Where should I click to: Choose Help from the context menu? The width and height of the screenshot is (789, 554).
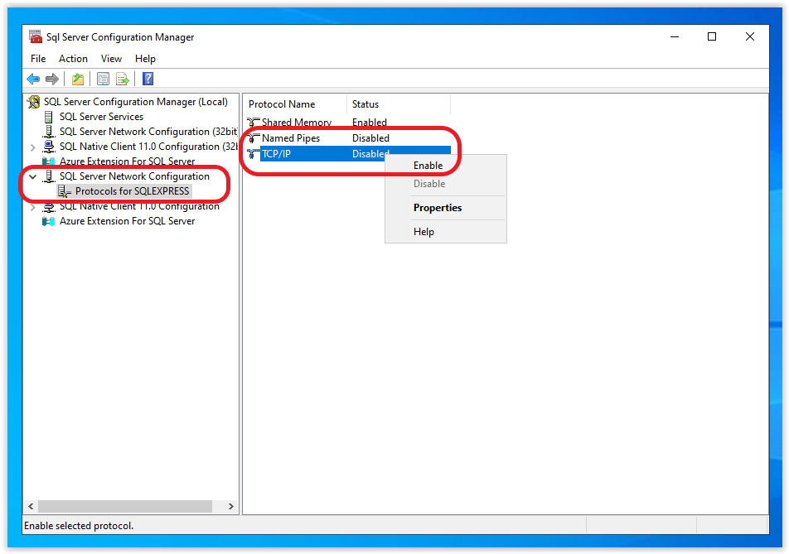[x=446, y=232]
